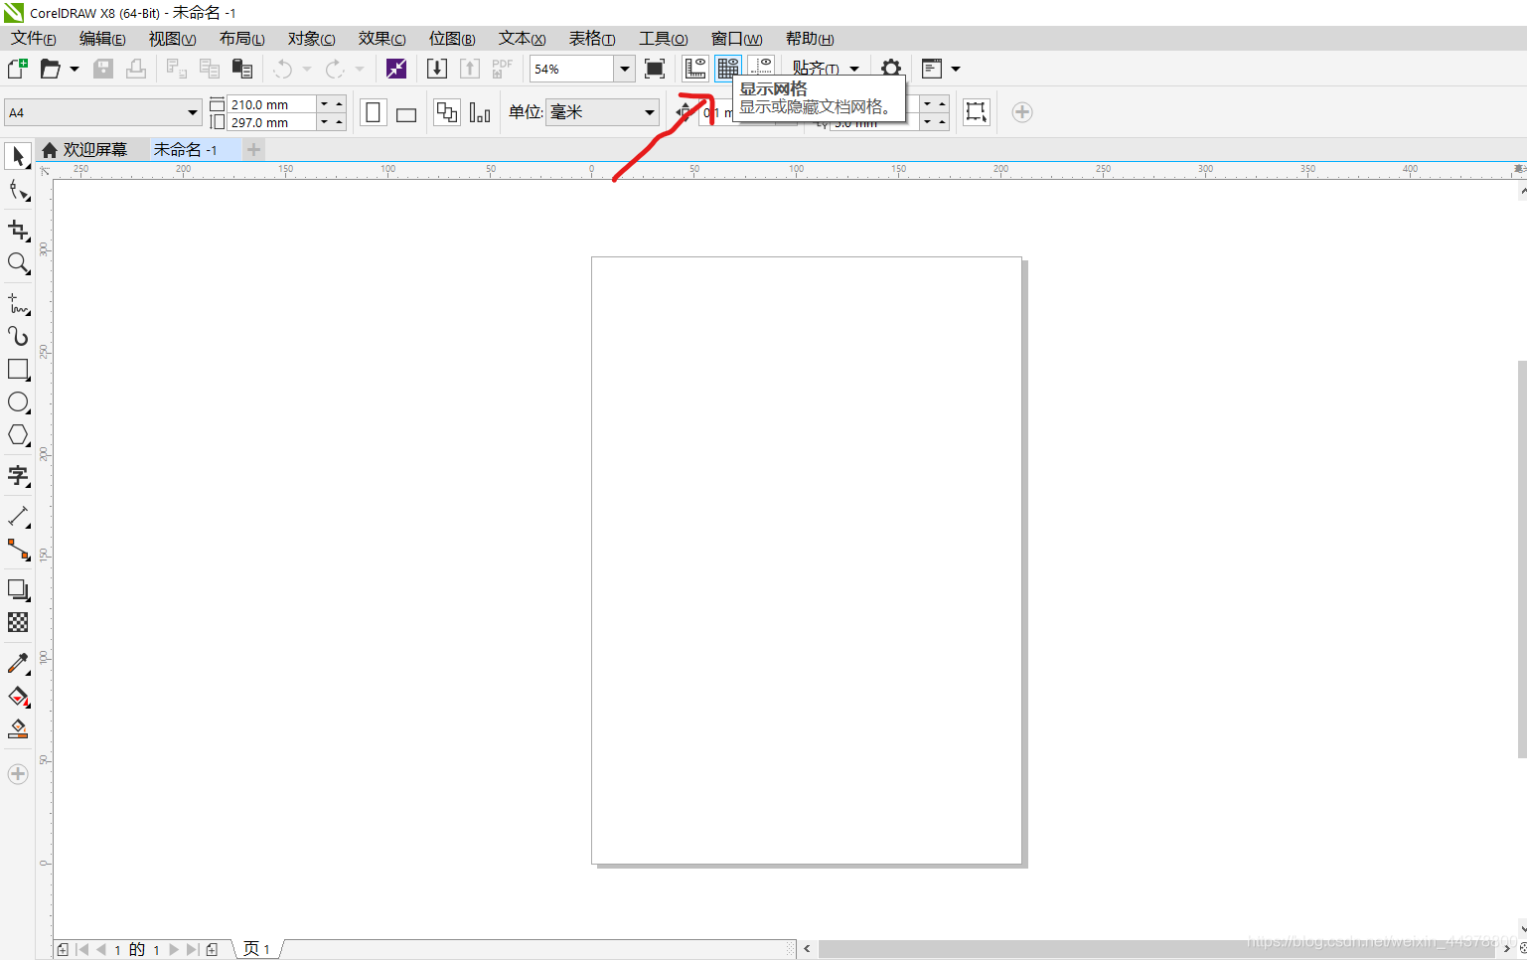Open the 表格 menu
The width and height of the screenshot is (1527, 960).
click(592, 39)
